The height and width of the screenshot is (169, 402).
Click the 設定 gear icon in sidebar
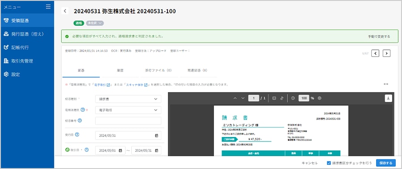6,74
